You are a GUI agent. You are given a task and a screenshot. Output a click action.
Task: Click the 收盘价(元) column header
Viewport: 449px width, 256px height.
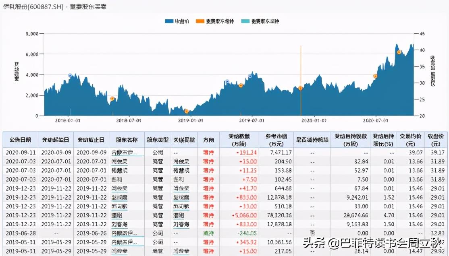pyautogui.click(x=435, y=140)
